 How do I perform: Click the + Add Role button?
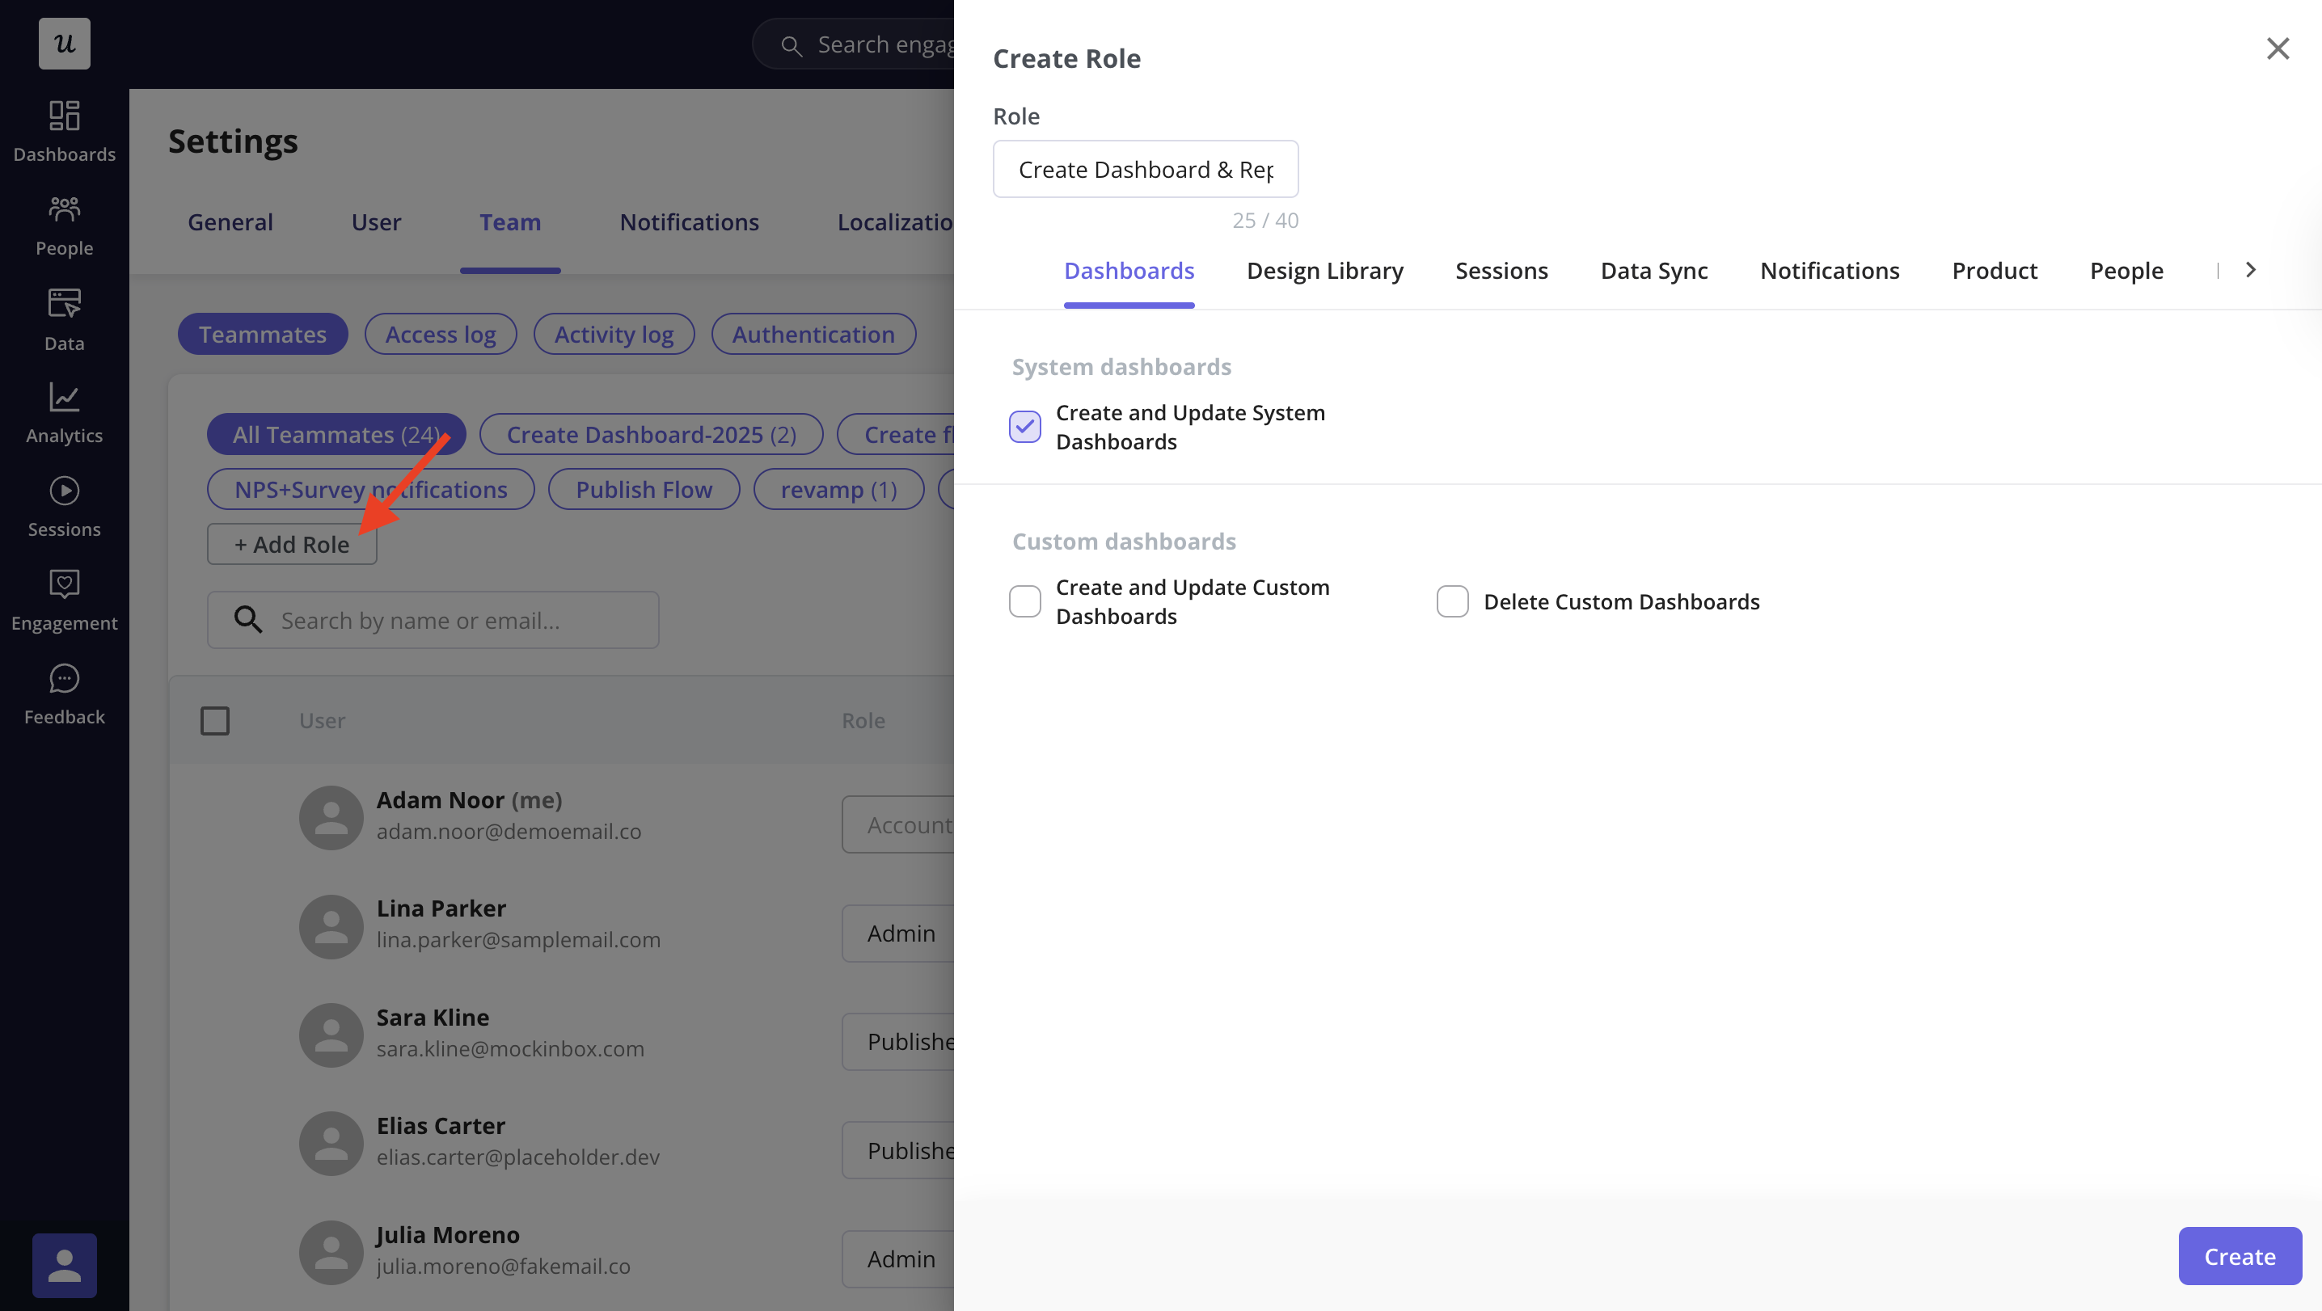(x=291, y=544)
